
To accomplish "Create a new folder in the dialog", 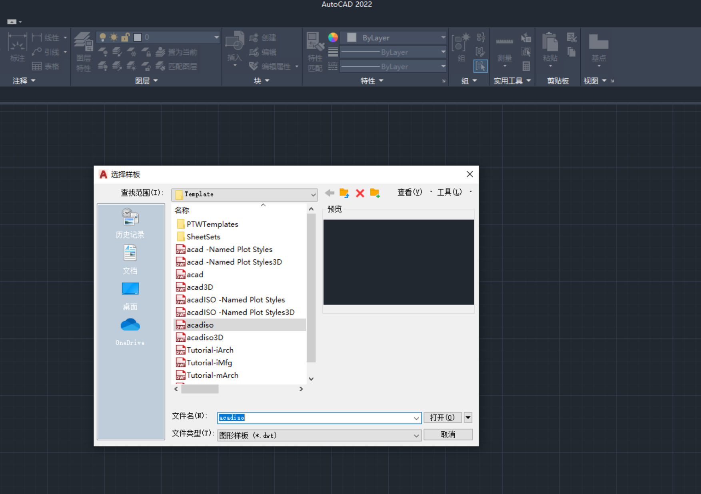I will point(375,193).
